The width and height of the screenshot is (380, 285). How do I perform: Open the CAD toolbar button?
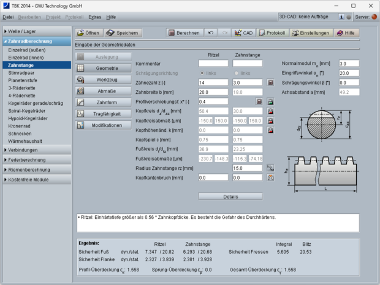244,33
